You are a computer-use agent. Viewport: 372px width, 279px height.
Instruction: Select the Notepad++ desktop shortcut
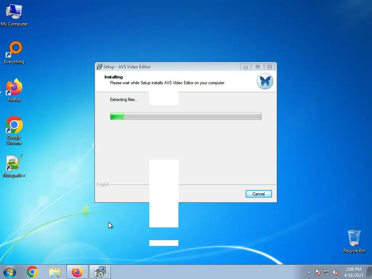(14, 166)
